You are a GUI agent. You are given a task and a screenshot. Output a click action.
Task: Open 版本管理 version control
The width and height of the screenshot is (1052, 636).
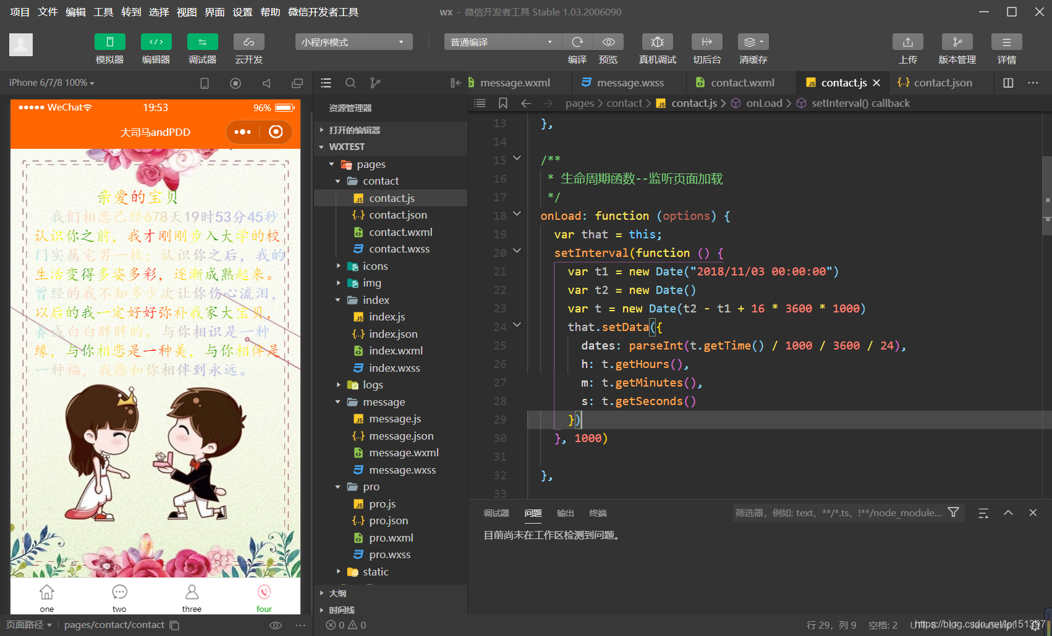(957, 42)
